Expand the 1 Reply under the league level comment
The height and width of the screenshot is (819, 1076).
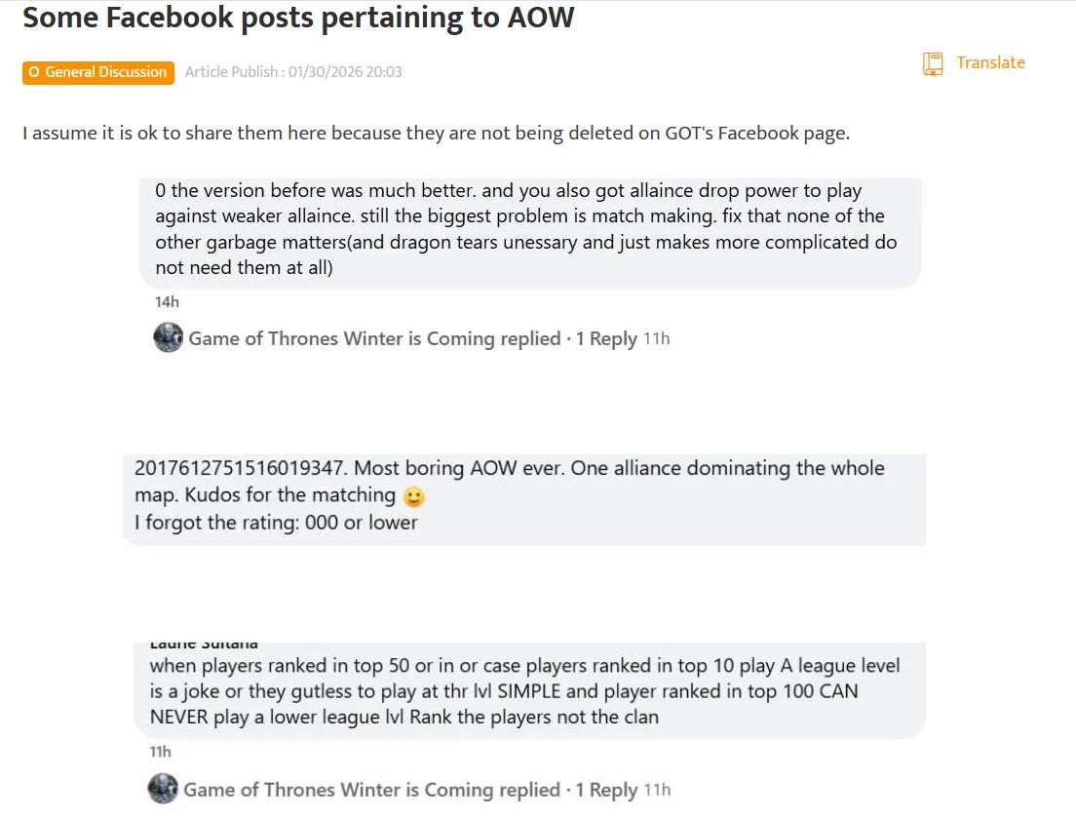[x=605, y=790]
